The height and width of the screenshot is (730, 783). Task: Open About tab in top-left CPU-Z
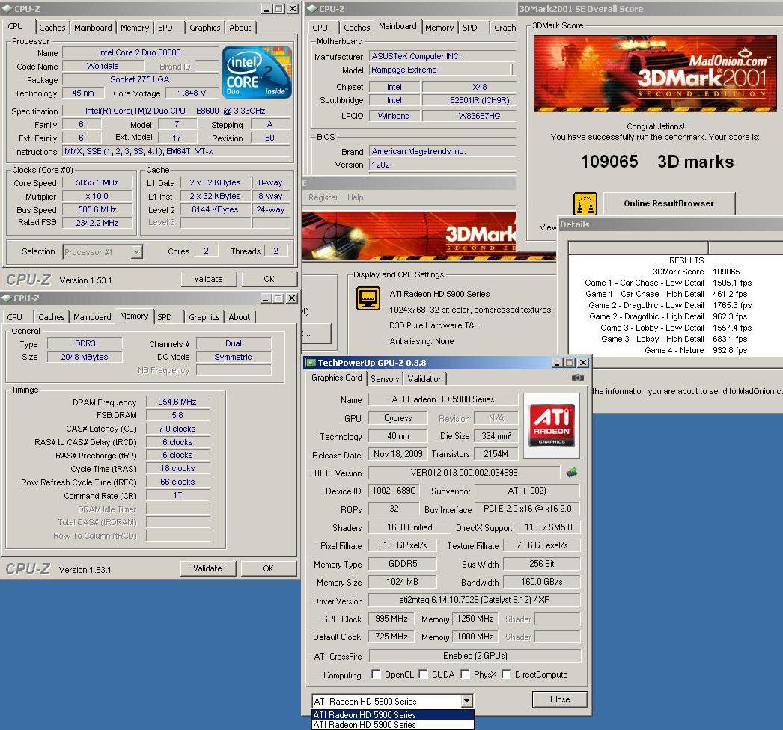coord(240,28)
